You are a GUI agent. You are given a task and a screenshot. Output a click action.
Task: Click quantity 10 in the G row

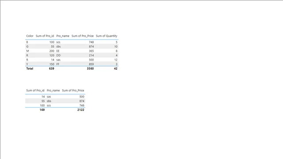pyautogui.click(x=116, y=46)
